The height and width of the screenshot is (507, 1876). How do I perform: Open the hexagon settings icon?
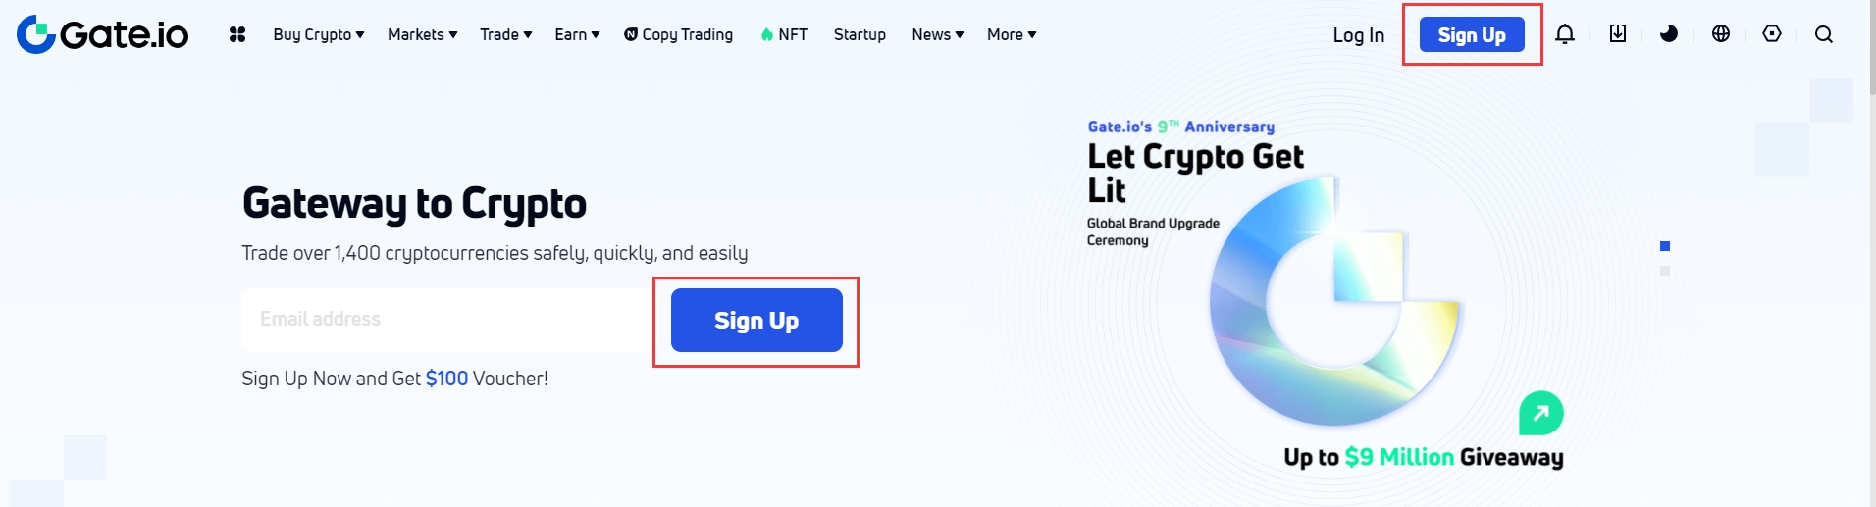point(1772,34)
